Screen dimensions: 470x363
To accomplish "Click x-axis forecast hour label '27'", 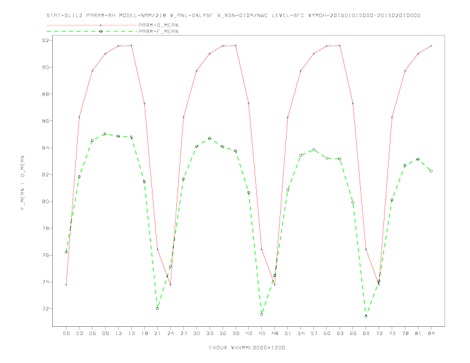I will pyautogui.click(x=183, y=333).
